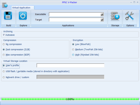Click the Build label
Image resolution: width=140 pixels, height=105 pixels.
tap(9, 25)
